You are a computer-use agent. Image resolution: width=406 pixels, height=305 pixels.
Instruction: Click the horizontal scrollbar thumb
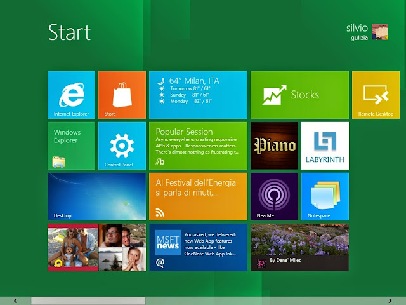[88, 301]
